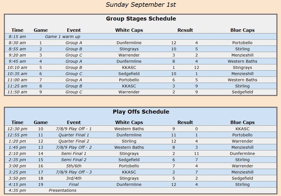Select the 'Quarter Final 1' event cell
The width and height of the screenshot is (281, 196).
(x=74, y=135)
